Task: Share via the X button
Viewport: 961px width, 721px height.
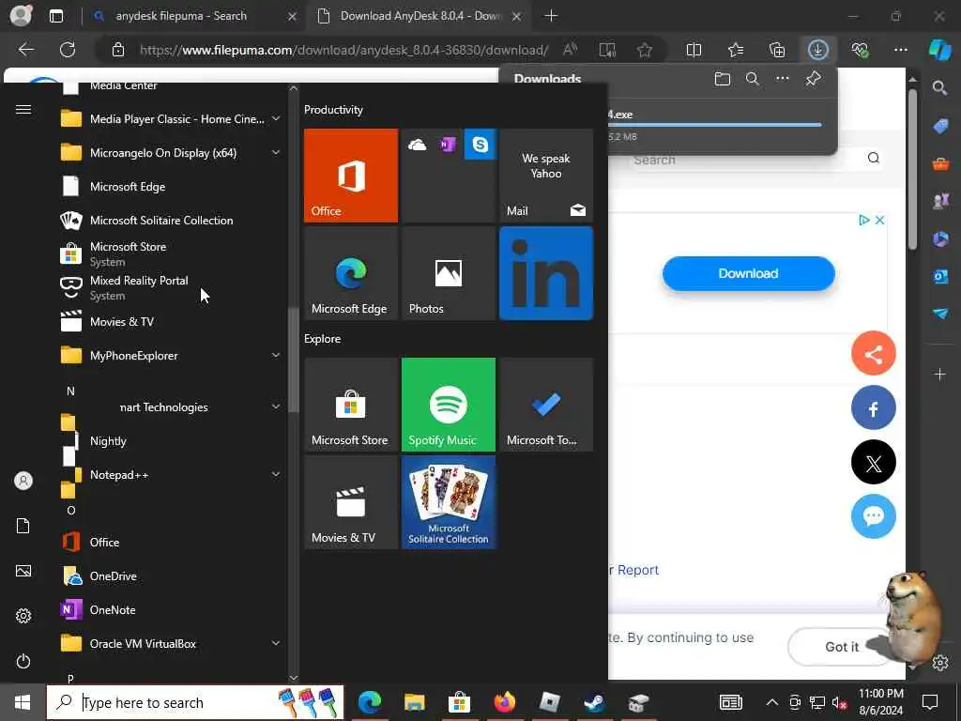Action: (874, 462)
